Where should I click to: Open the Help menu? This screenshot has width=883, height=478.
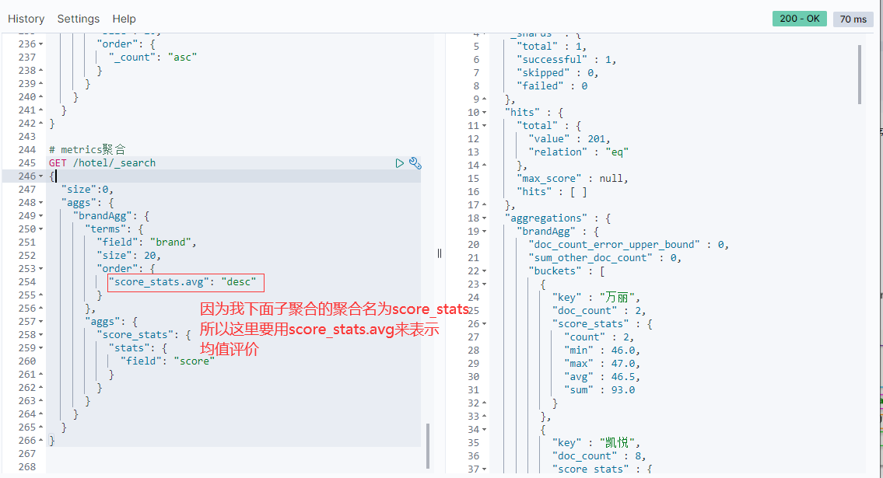124,19
